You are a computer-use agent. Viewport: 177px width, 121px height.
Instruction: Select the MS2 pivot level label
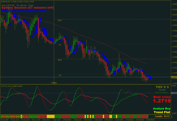(x=60, y=60)
